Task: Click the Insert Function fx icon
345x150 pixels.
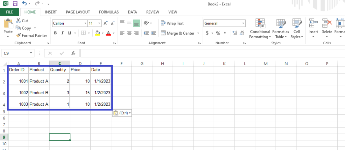Action: (73, 53)
